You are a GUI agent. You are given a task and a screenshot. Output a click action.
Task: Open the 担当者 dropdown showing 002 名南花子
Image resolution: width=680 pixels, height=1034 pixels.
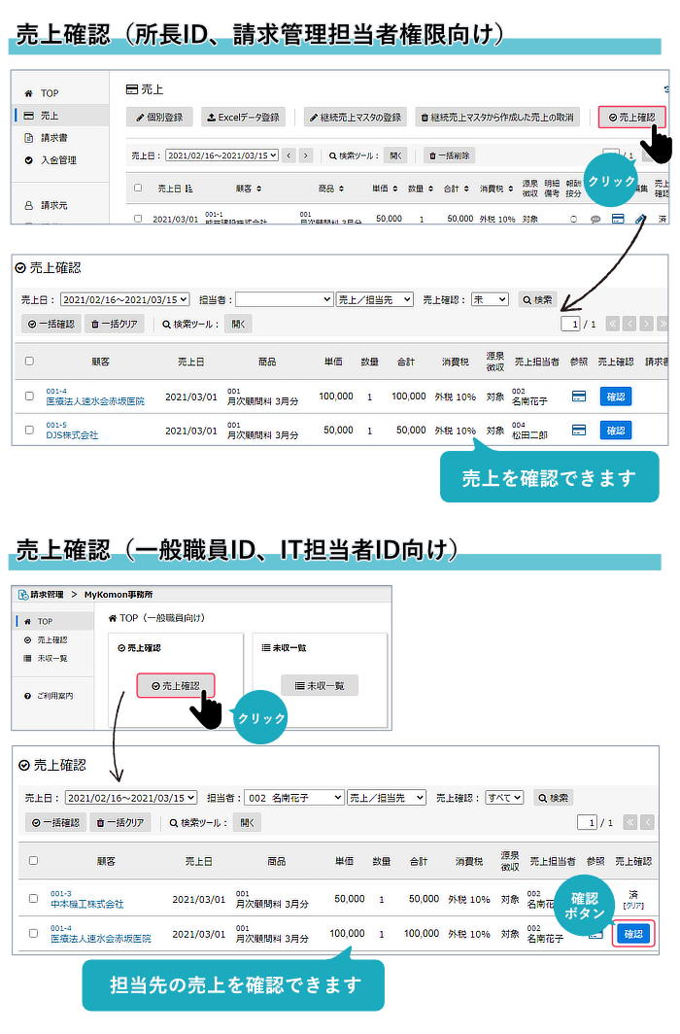[293, 798]
